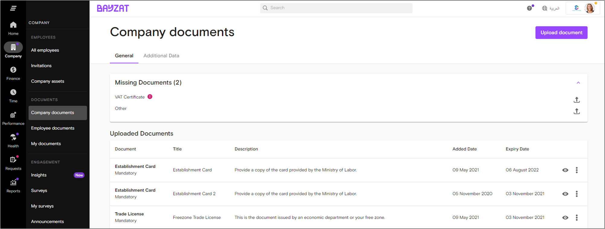Preview the Freezone Trade License document
Image resolution: width=605 pixels, height=229 pixels.
pyautogui.click(x=565, y=218)
